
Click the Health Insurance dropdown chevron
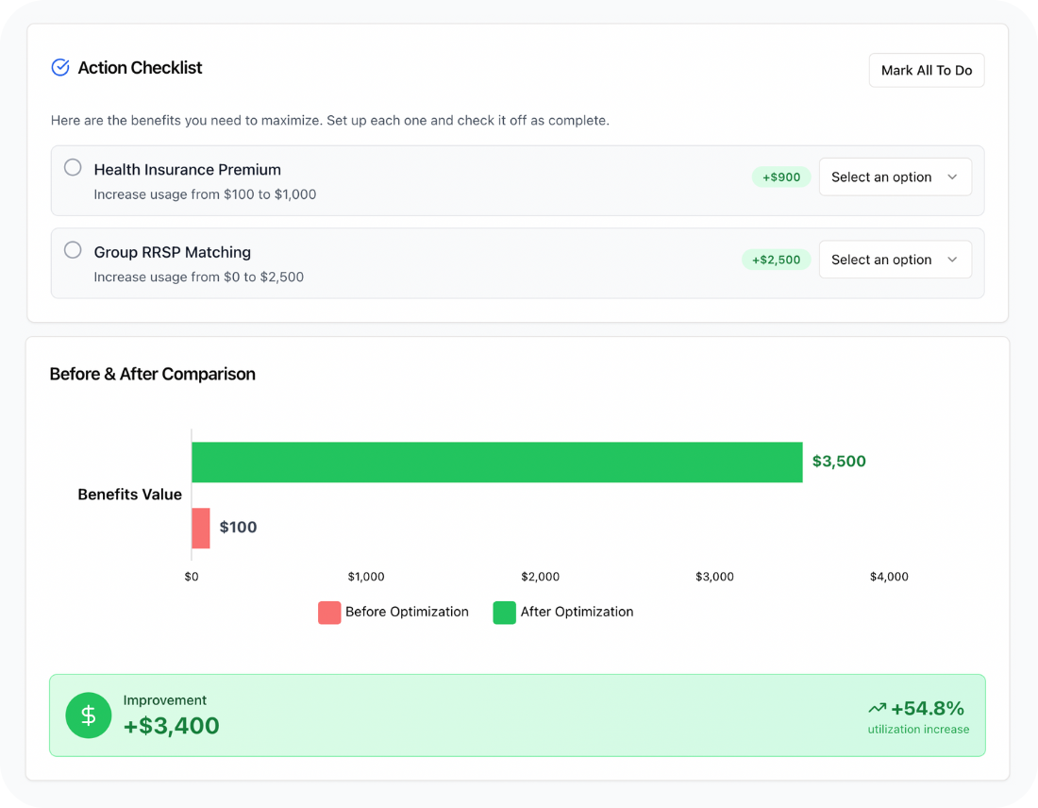[x=952, y=177]
